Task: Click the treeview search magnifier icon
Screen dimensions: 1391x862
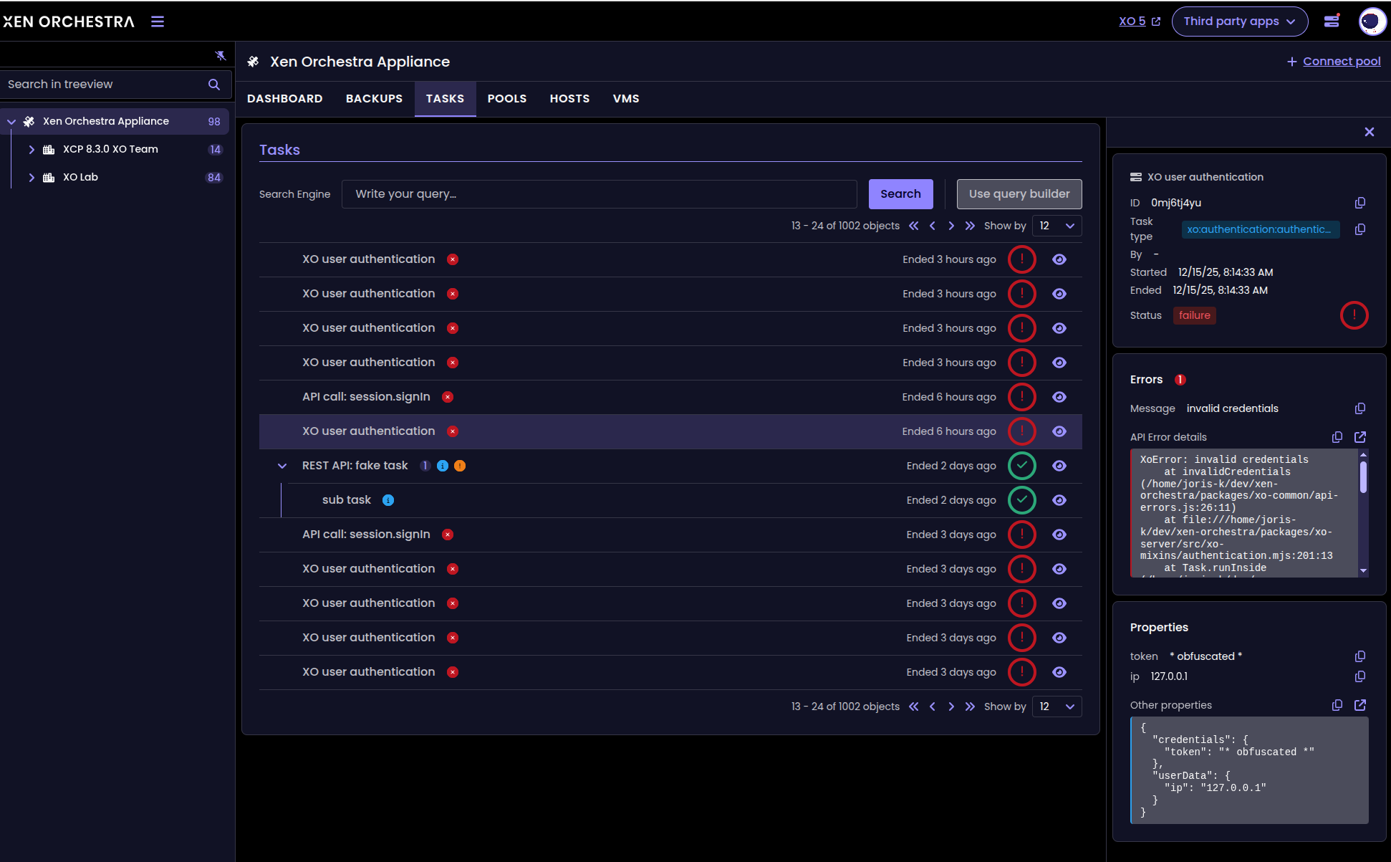Action: coord(213,85)
